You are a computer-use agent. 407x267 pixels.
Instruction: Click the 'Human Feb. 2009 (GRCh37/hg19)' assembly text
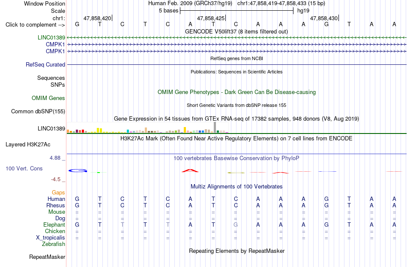point(190,3)
